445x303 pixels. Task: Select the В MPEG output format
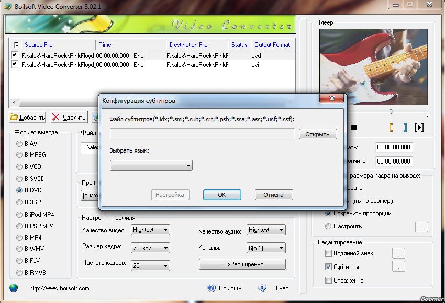(19, 155)
